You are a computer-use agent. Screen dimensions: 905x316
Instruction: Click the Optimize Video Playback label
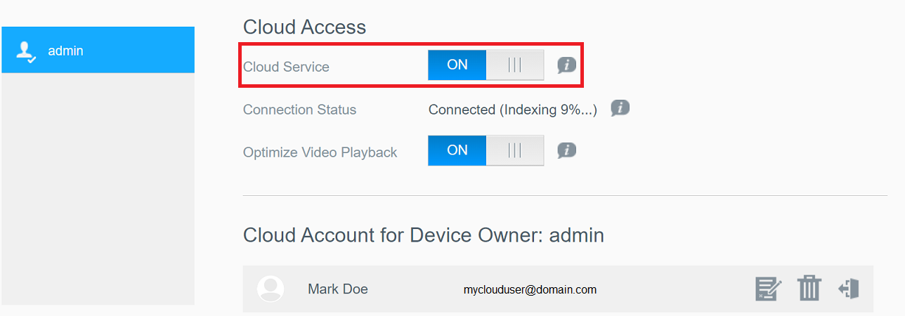click(x=320, y=152)
